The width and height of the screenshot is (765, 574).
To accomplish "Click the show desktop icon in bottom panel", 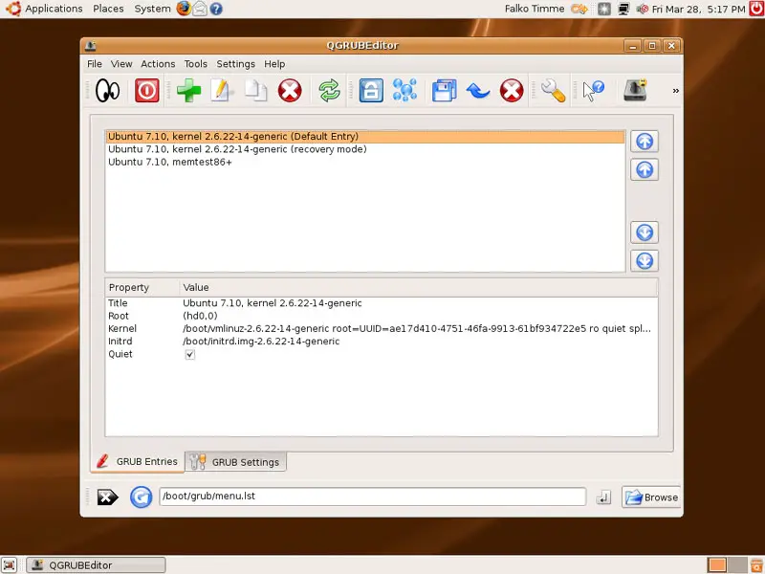I will coord(10,565).
